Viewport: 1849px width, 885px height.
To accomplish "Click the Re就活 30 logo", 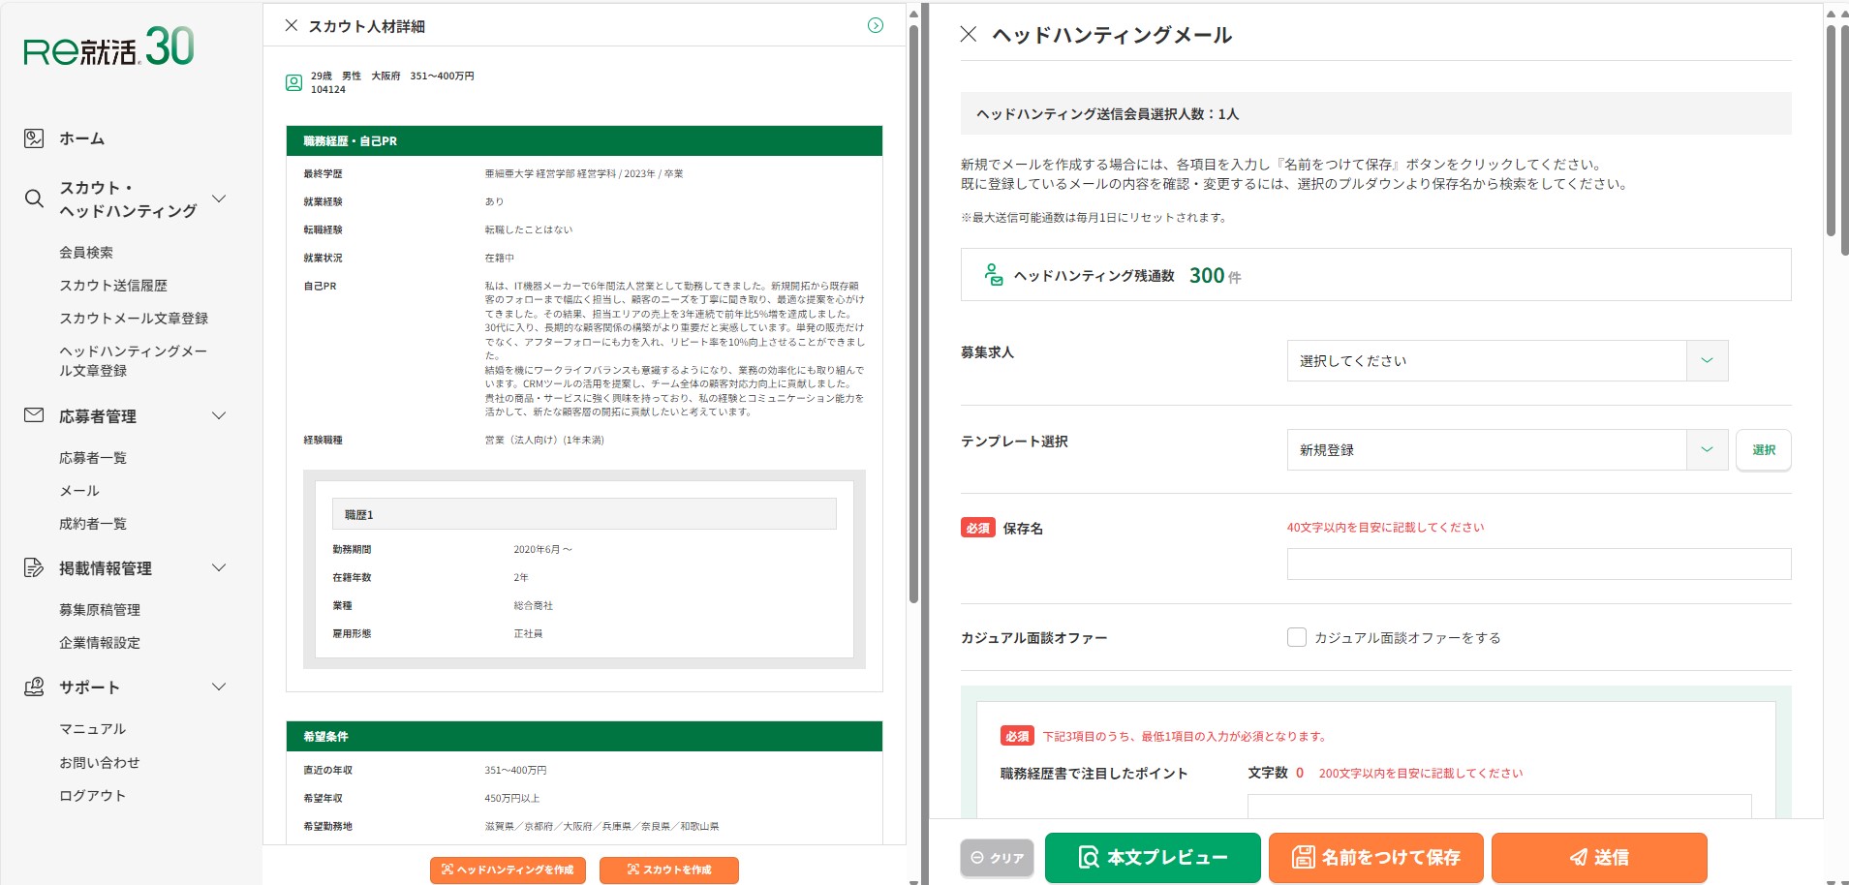I will (x=108, y=47).
